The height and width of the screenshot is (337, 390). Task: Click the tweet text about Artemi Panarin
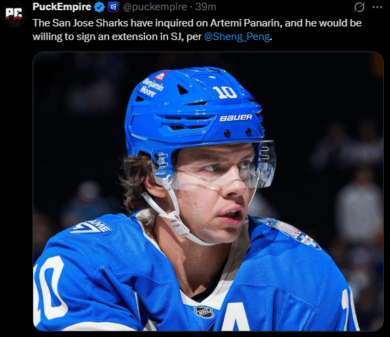tap(197, 30)
